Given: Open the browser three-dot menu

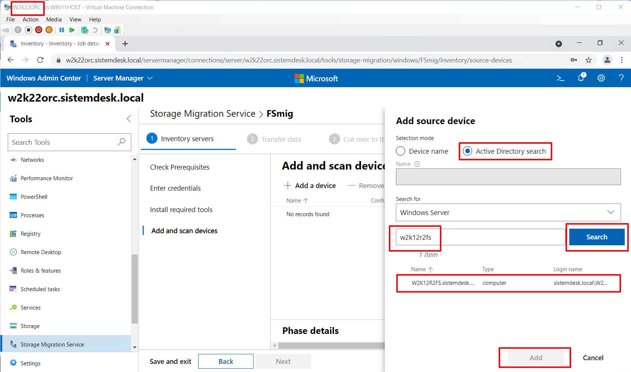Looking at the screenshot, I should [x=622, y=60].
